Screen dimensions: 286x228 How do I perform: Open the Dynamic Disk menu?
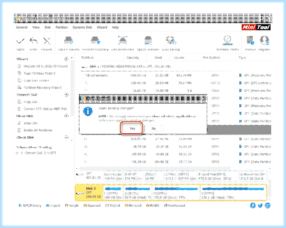click(82, 27)
